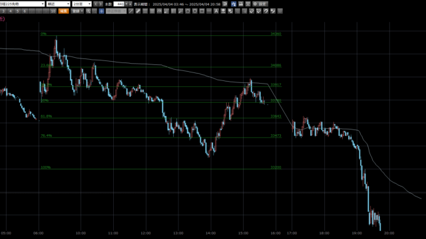Screen dimensions: 426x239
Task: Click the double eraser delete-all icon
Action: (259, 11)
